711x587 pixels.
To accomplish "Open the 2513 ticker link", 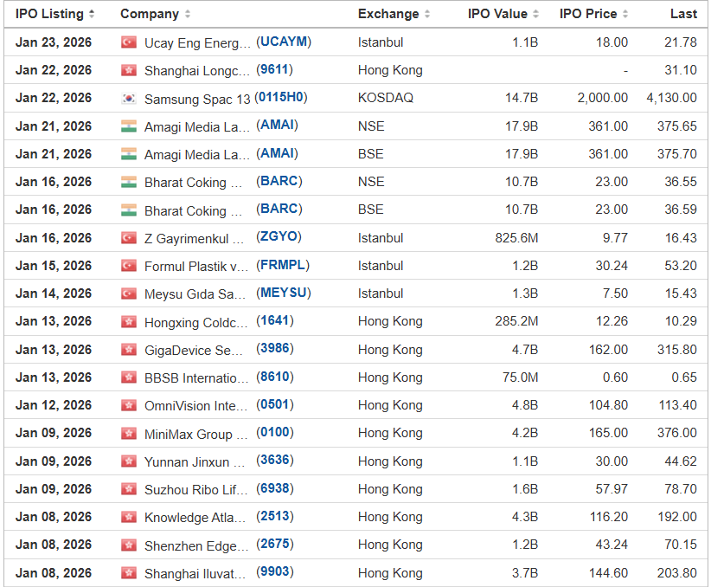I will [x=275, y=516].
